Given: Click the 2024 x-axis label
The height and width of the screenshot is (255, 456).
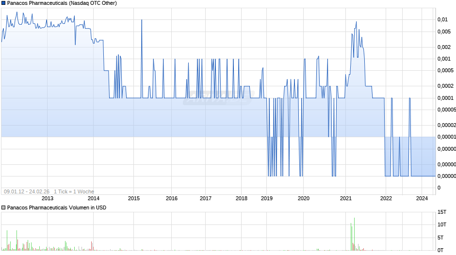Looking at the screenshot, I should click(x=422, y=198).
